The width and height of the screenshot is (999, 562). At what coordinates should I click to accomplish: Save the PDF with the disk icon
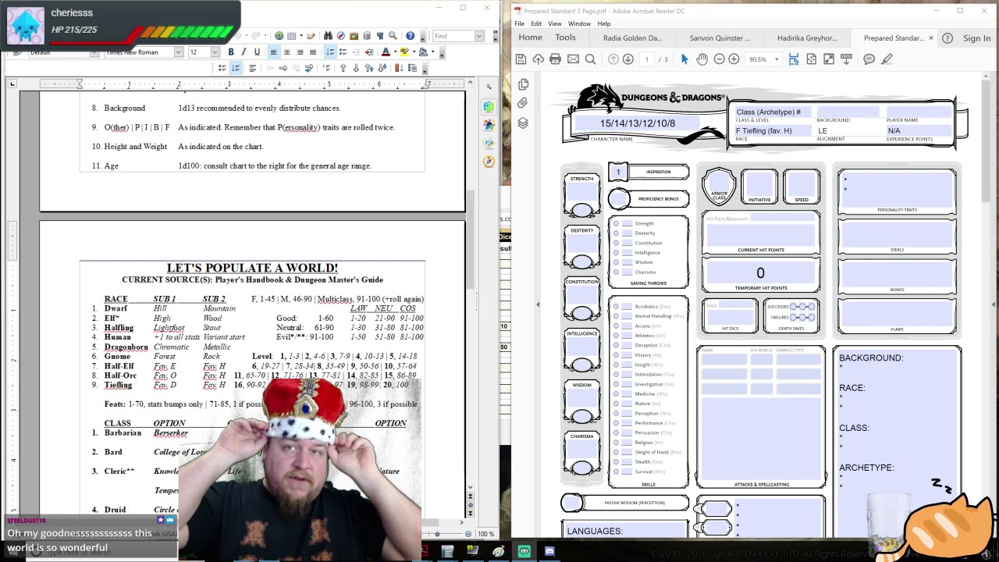tap(521, 59)
